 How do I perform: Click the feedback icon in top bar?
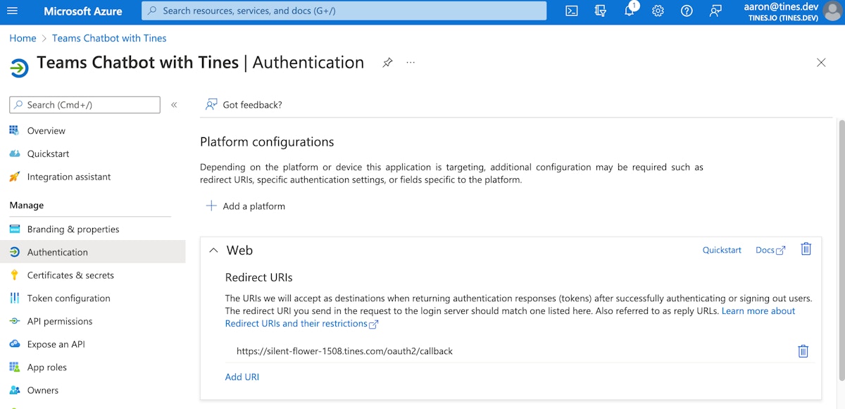coord(715,11)
